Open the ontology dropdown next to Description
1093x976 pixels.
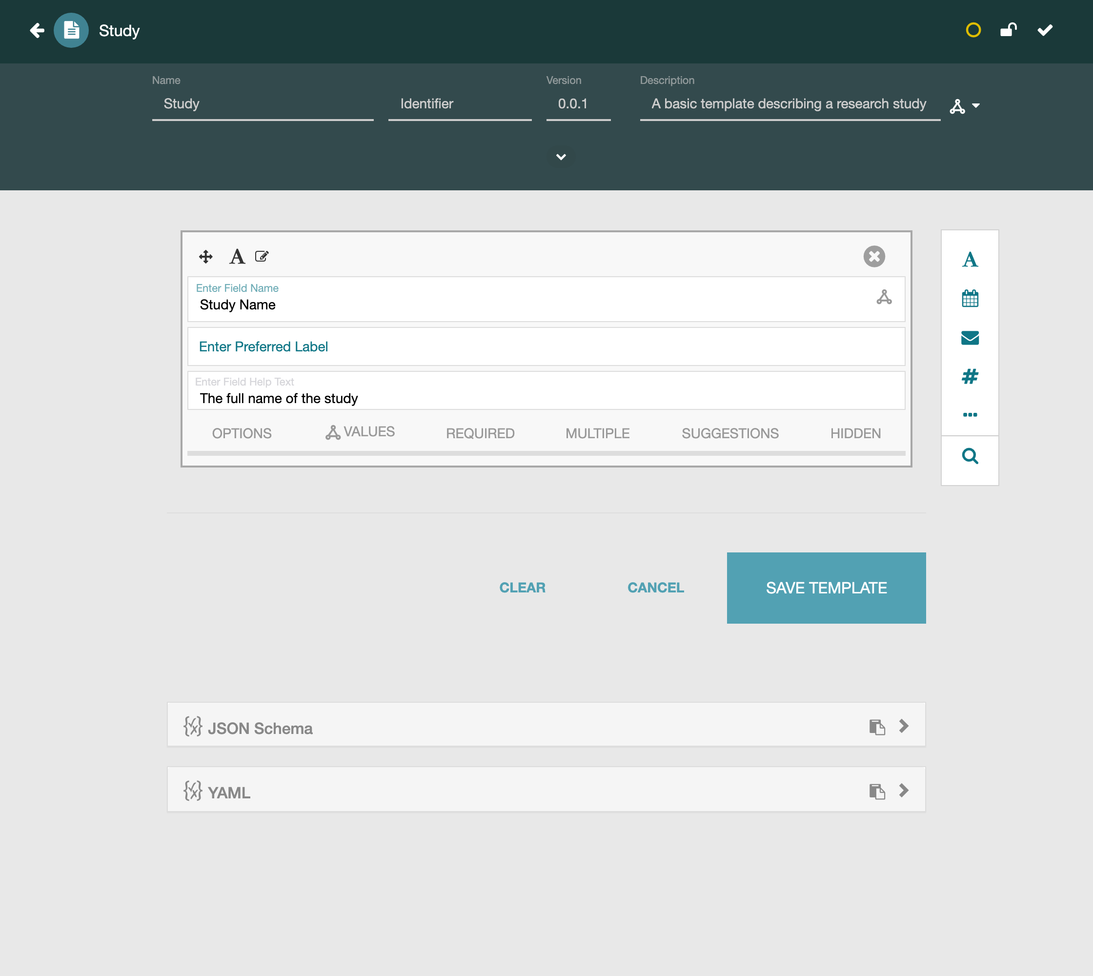tap(965, 105)
